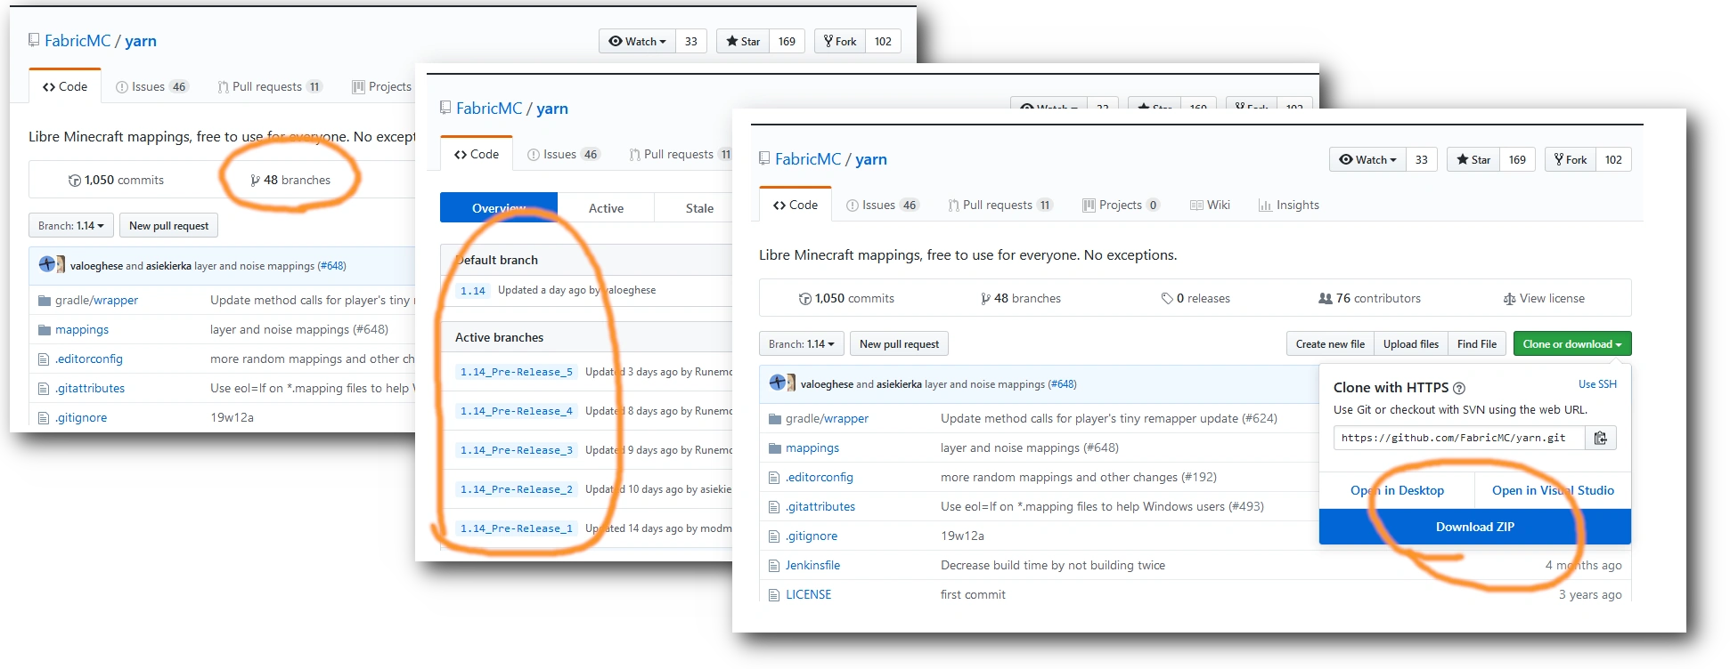Viewport: 1730px width, 669px height.
Task: Open the 1.14_Pre-Release_1 branch
Action: pos(517,528)
